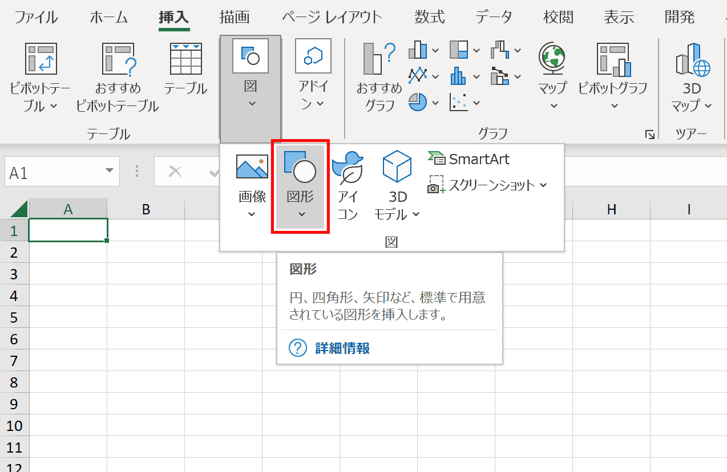This screenshot has width=727, height=472.
Task: Click Recommended Charts (おすすめグラフ)
Action: pos(379,77)
